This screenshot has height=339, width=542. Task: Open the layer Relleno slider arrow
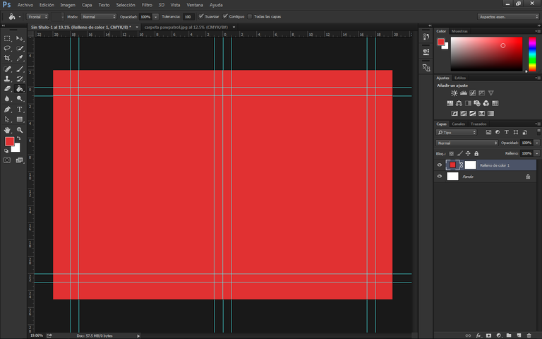click(537, 153)
